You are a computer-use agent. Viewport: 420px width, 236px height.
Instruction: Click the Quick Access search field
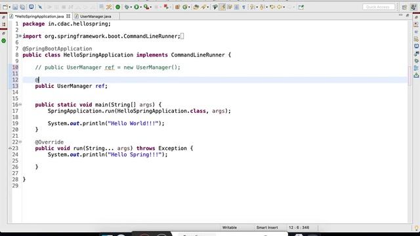379,7
